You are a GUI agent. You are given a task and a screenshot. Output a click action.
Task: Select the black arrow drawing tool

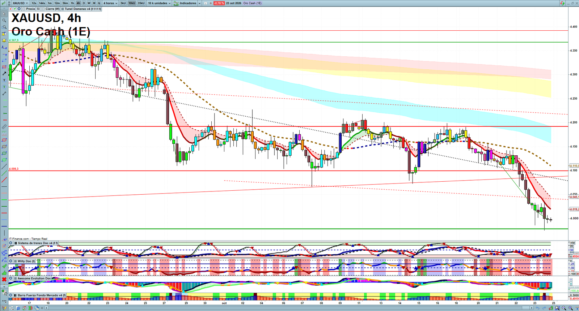tap(4, 73)
